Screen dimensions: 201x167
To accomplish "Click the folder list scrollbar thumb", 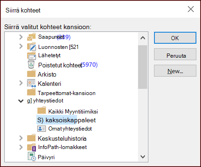I will pyautogui.click(x=143, y=67).
